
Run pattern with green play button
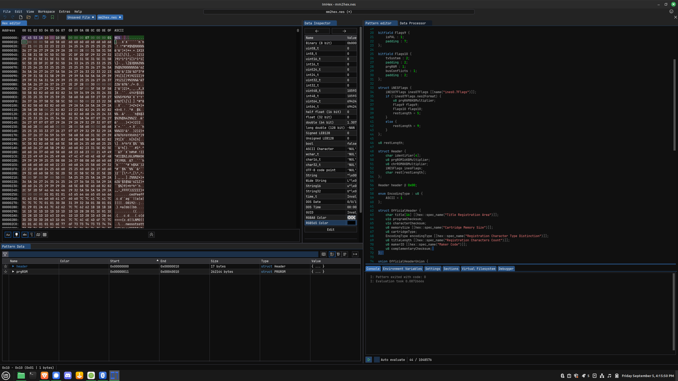[369, 360]
